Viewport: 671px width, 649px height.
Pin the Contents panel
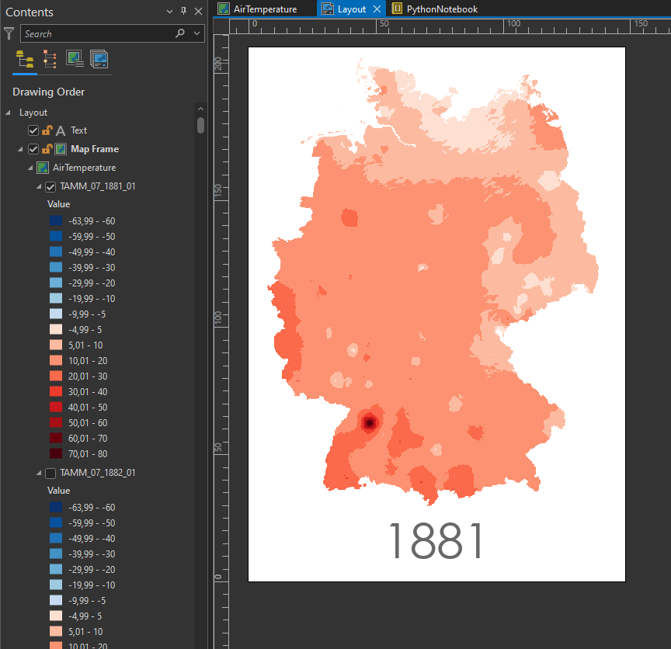(x=184, y=12)
